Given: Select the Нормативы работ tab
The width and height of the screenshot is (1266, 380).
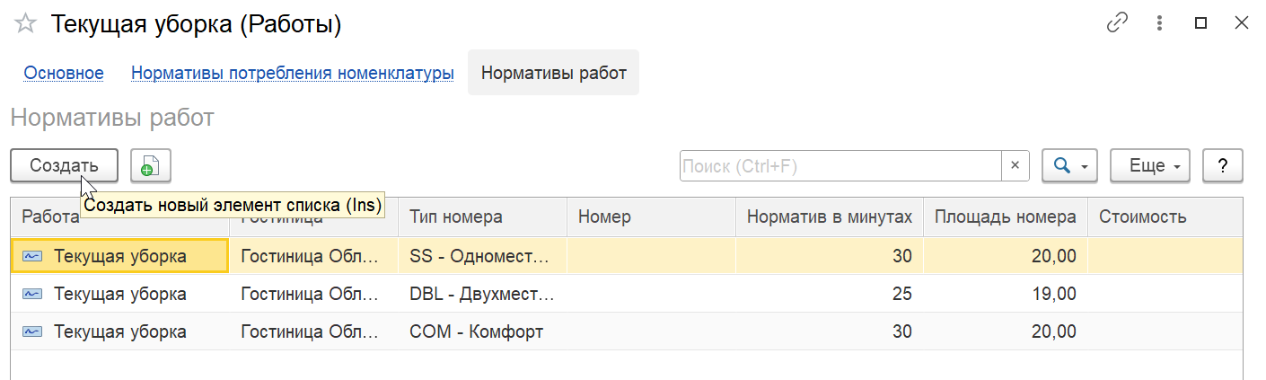Looking at the screenshot, I should [x=553, y=74].
